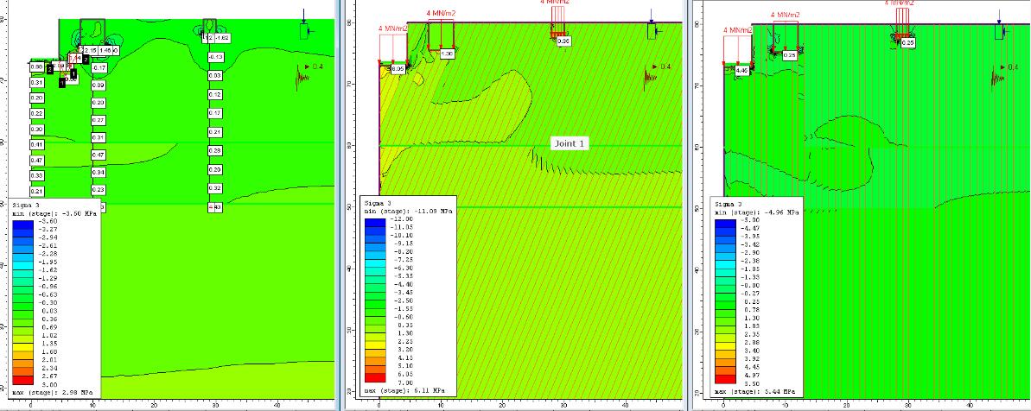Screen dimensions: 1031x411
Task: Click the 0.33 query value in left pane
Action: pos(36,176)
